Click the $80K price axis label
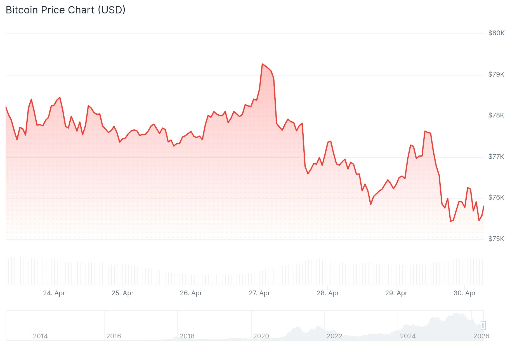 [x=496, y=33]
